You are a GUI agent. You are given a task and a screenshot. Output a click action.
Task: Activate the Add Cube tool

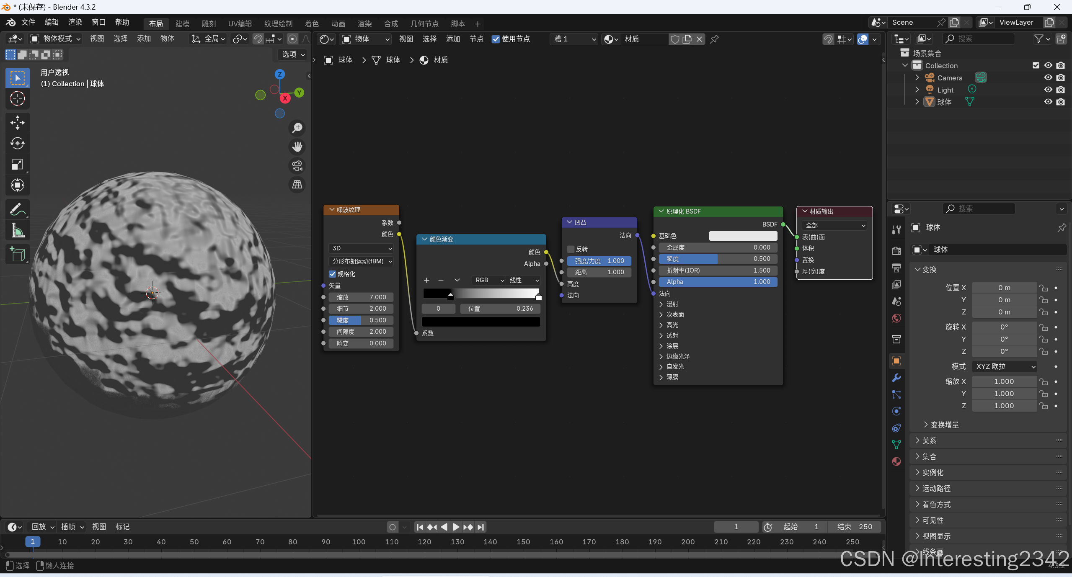[17, 254]
